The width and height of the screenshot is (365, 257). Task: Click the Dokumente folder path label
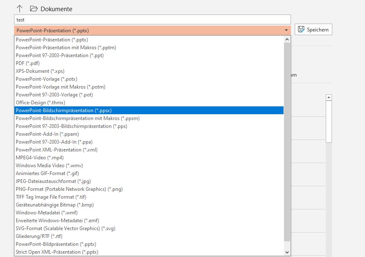(x=56, y=9)
